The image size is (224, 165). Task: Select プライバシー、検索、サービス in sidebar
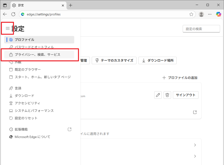coord(37,54)
